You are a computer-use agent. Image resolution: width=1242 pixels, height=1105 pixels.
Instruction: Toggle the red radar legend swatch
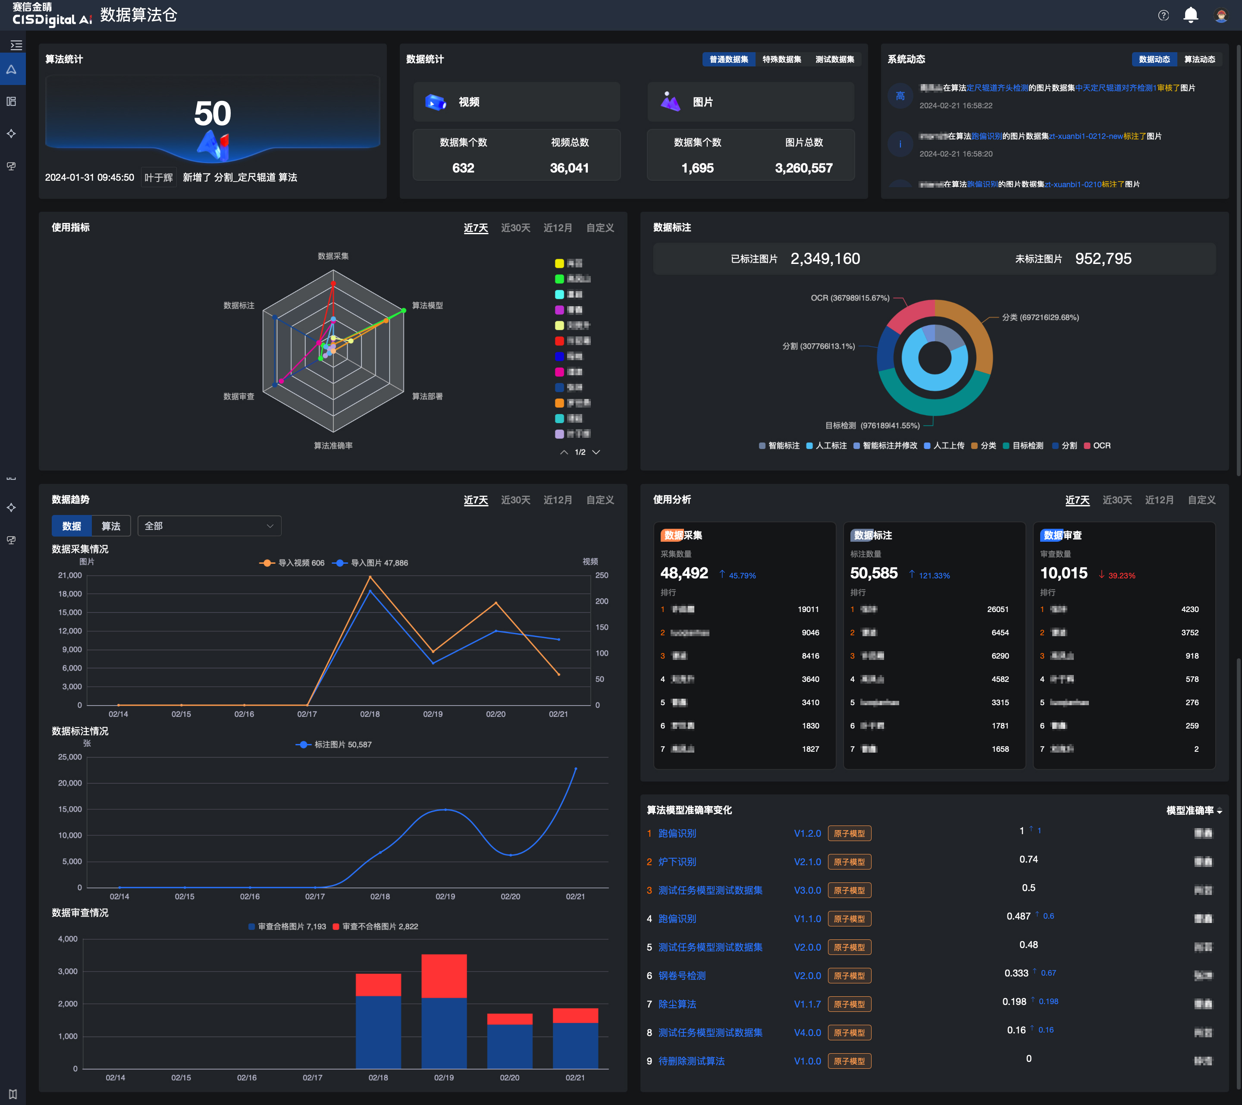(559, 341)
